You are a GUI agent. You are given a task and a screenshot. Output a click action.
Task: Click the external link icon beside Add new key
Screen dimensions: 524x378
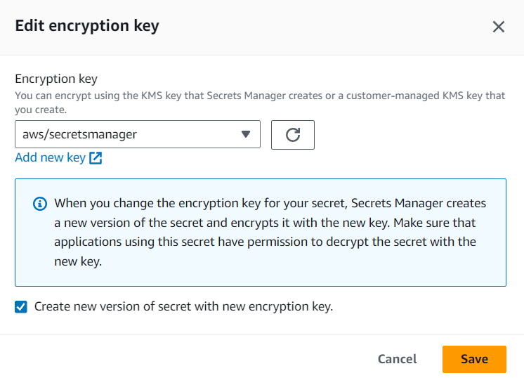click(96, 157)
